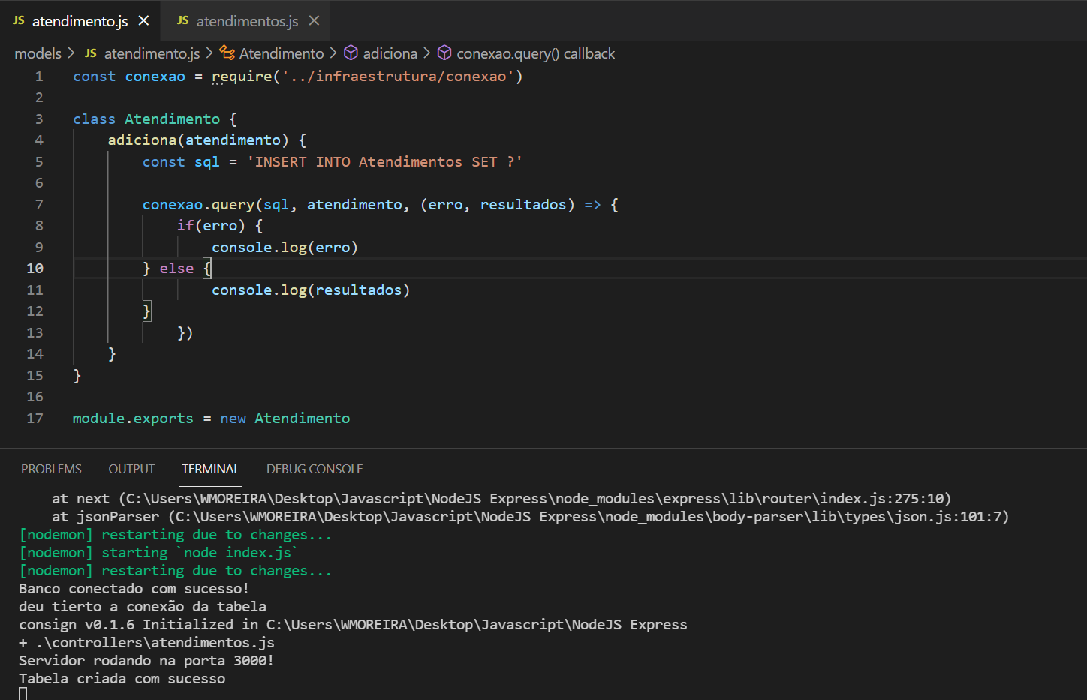The width and height of the screenshot is (1087, 700).
Task: Click the else keyword on line 10
Action: (x=176, y=269)
